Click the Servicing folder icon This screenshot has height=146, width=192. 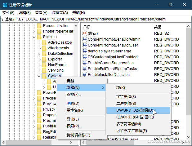[44, 70]
